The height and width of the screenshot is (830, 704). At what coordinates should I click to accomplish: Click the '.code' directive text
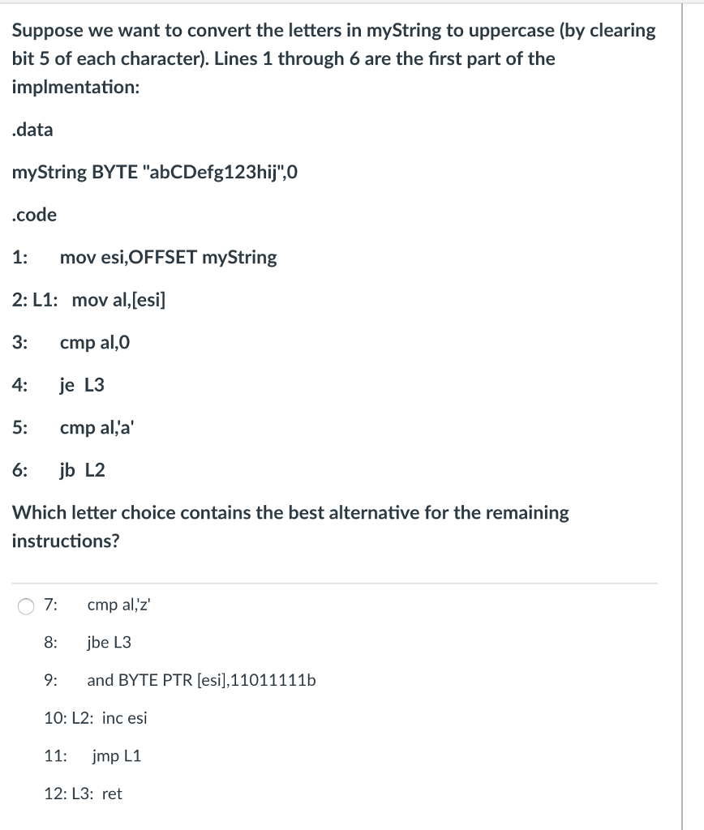33,215
